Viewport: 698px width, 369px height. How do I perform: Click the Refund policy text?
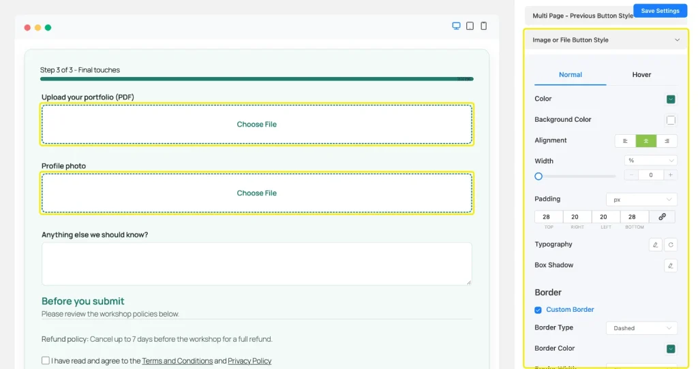(x=157, y=339)
